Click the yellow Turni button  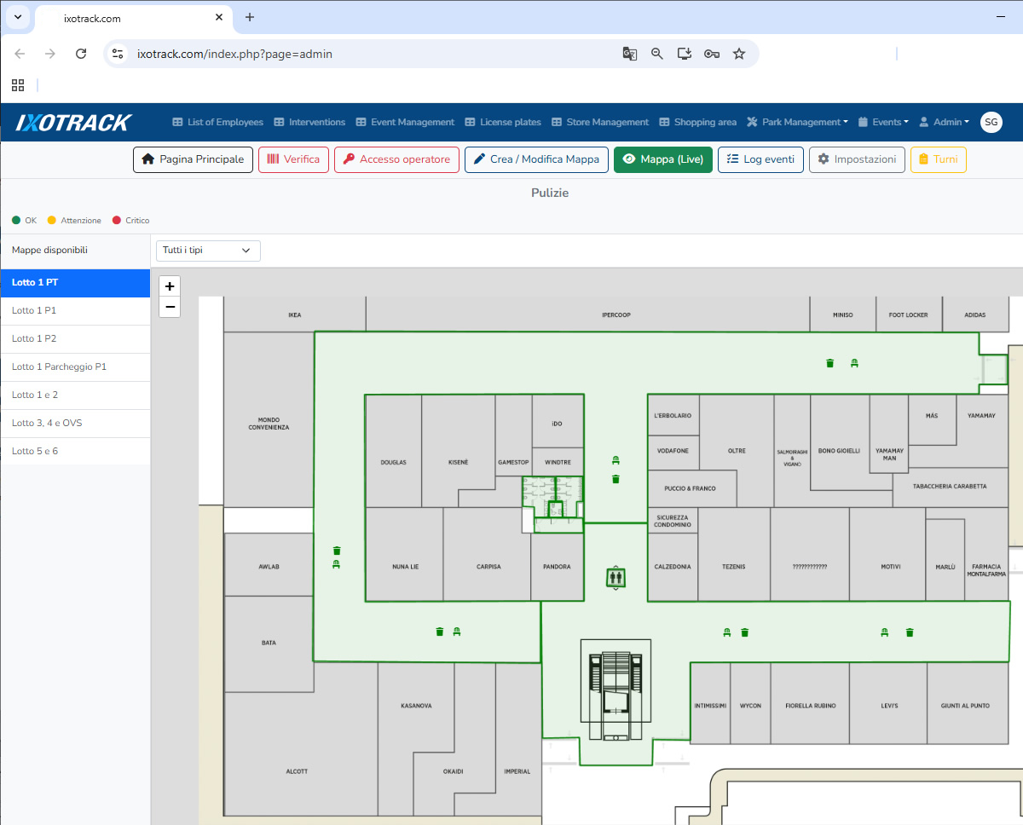point(939,159)
